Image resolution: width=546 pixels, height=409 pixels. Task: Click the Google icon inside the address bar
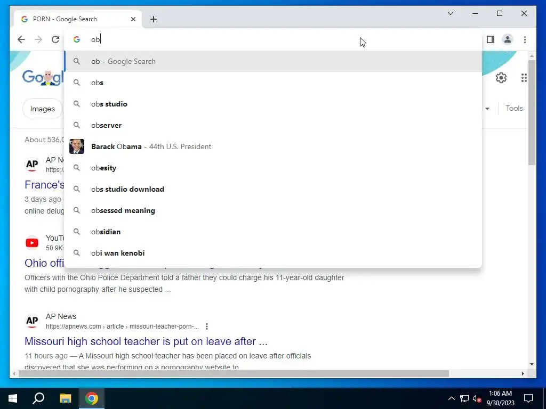[x=77, y=39]
